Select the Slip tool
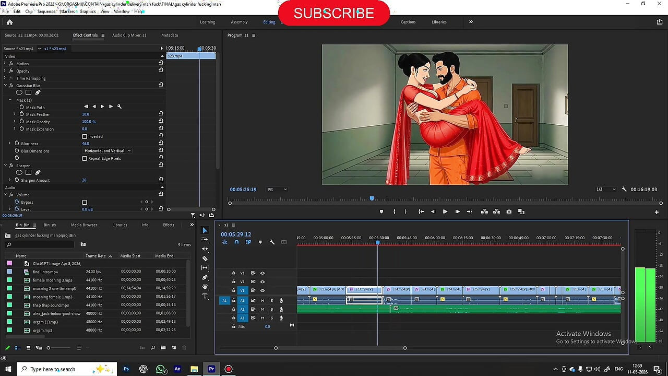668x376 pixels. pyautogui.click(x=205, y=268)
